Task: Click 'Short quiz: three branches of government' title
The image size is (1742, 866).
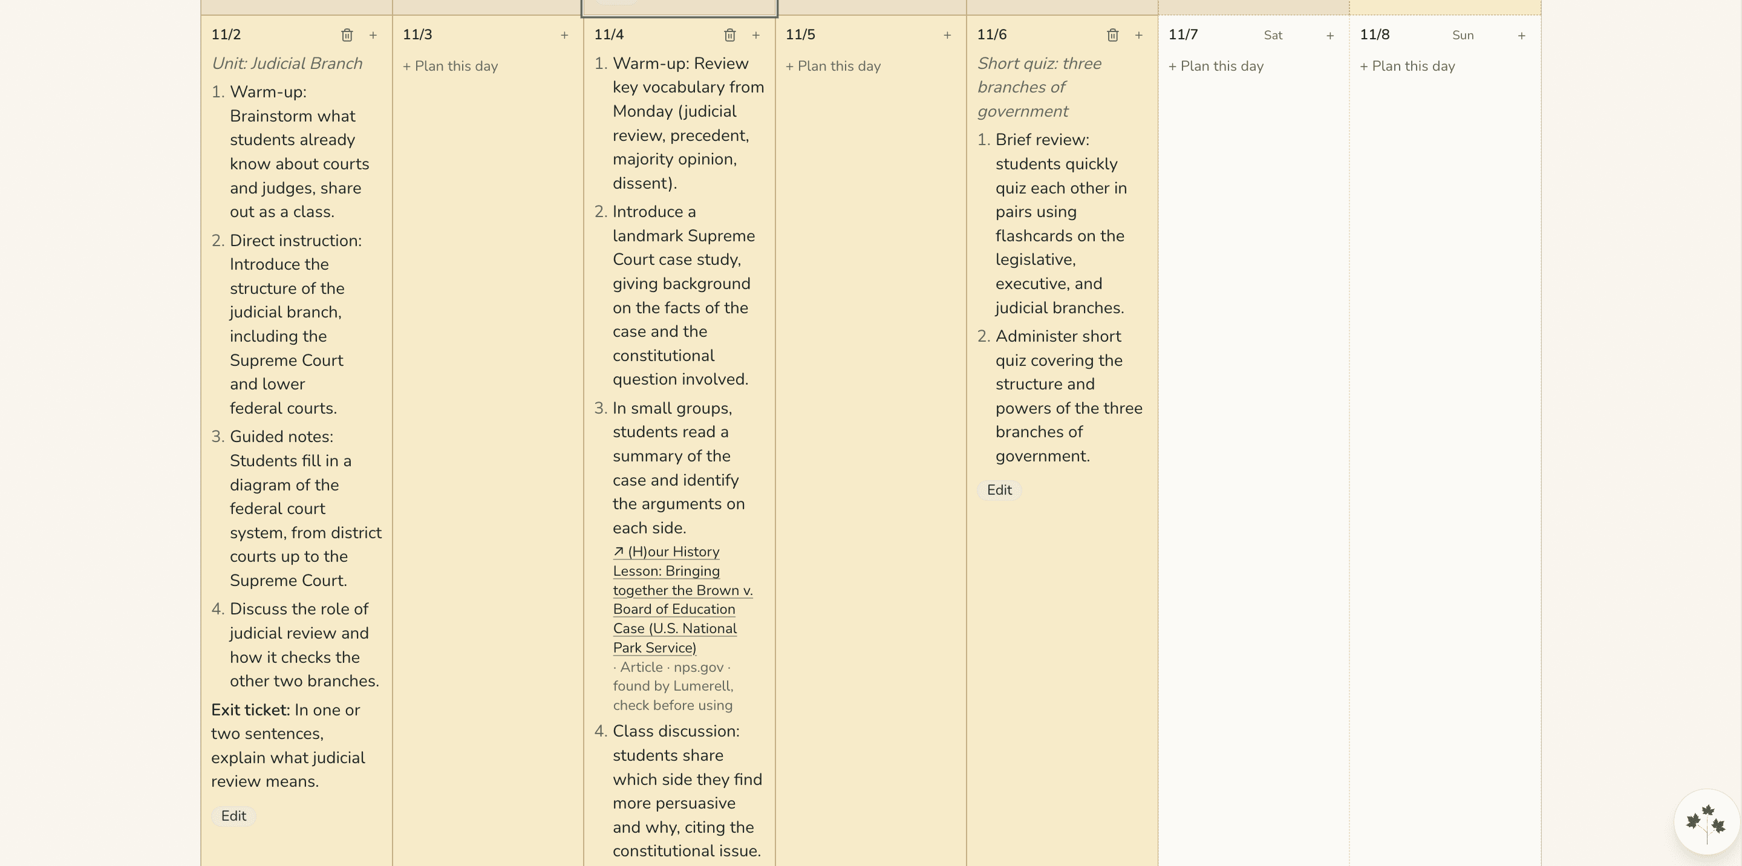Action: click(x=1039, y=87)
